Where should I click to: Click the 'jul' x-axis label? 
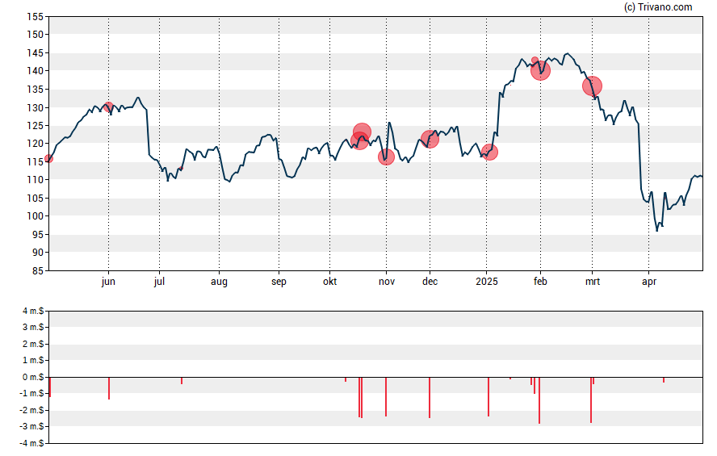click(159, 282)
